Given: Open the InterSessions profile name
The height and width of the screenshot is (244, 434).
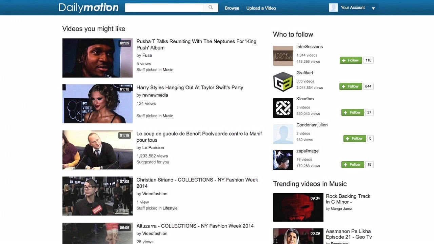Looking at the screenshot, I should (310, 47).
